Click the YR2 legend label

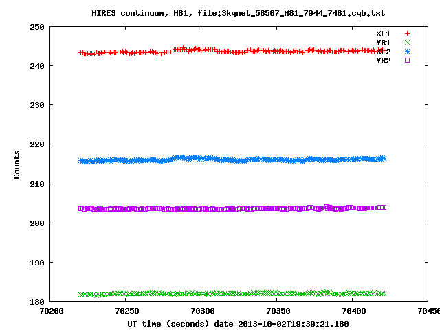[x=384, y=60]
